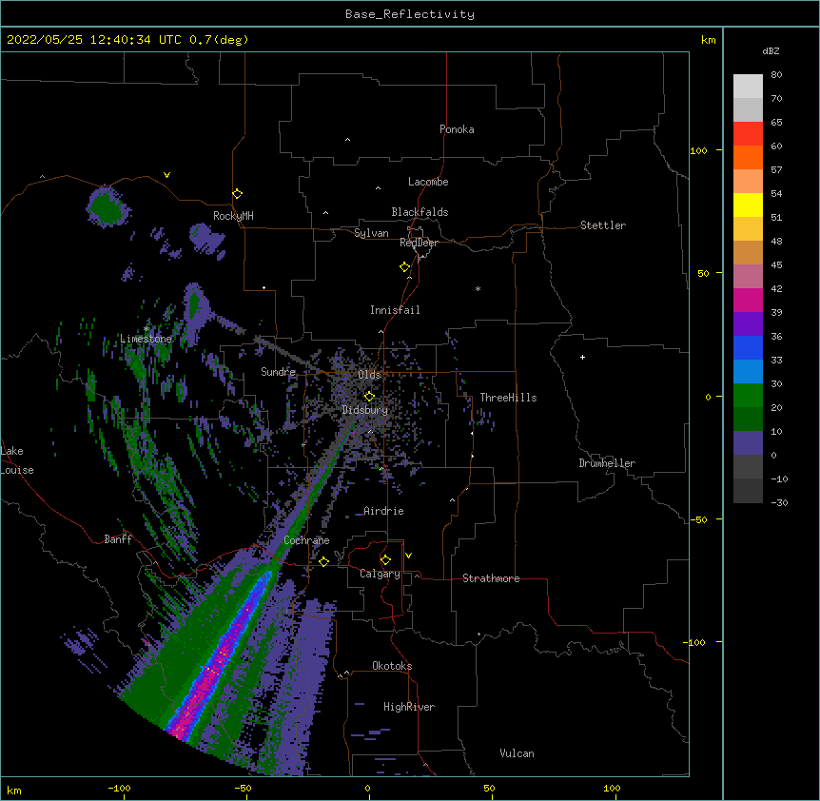820x801 pixels.
Task: Click the Sundre town label
Action: (278, 372)
